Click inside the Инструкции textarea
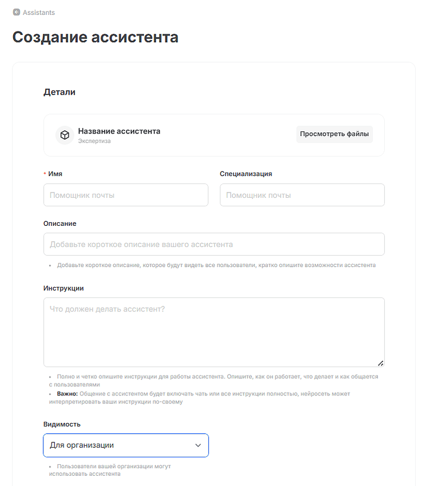Viewport: 430px width, 486px height. tap(214, 331)
